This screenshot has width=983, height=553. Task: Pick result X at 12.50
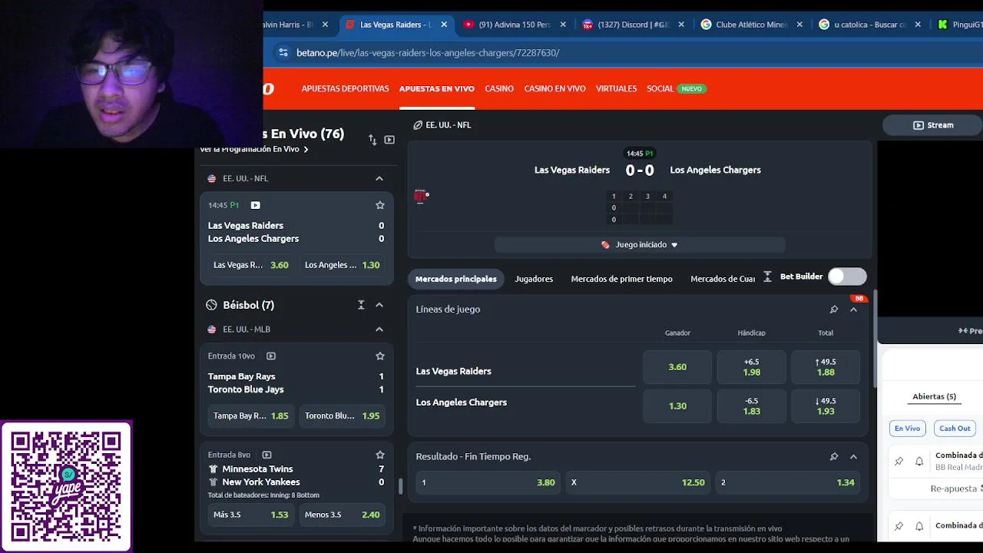click(x=637, y=482)
